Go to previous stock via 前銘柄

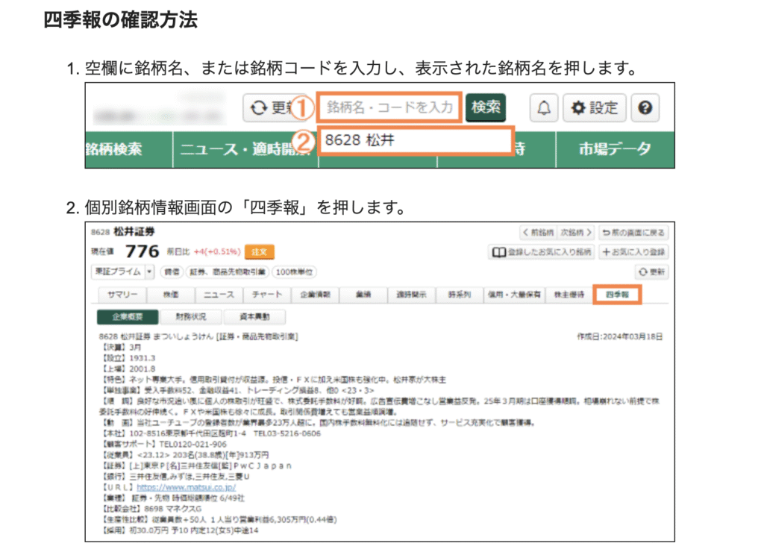point(539,233)
